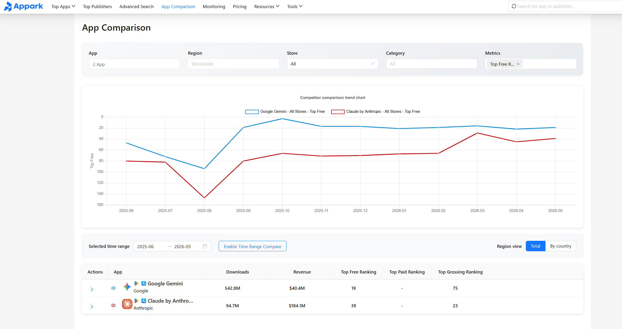Open Pricing page
This screenshot has width=622, height=329.
[240, 7]
